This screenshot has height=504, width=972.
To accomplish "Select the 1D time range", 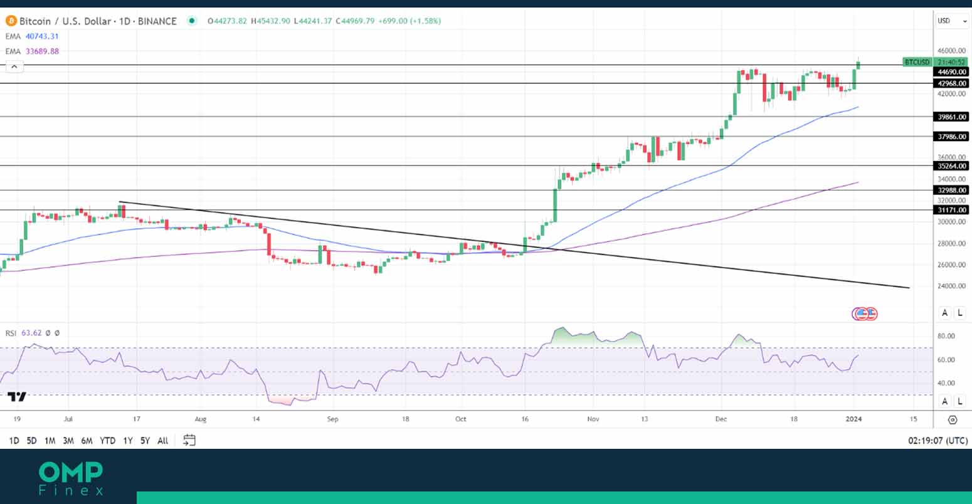I will point(14,441).
